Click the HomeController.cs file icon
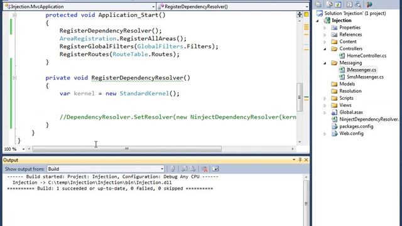 (x=342, y=56)
